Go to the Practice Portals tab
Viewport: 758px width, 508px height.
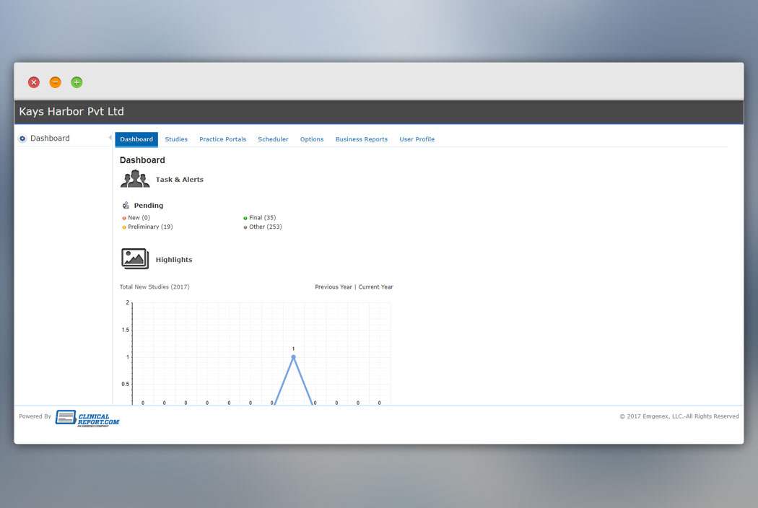222,139
